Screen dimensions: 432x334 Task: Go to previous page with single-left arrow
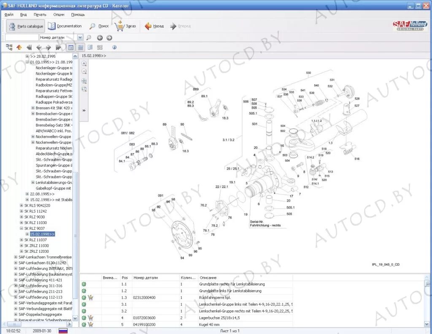point(39,47)
